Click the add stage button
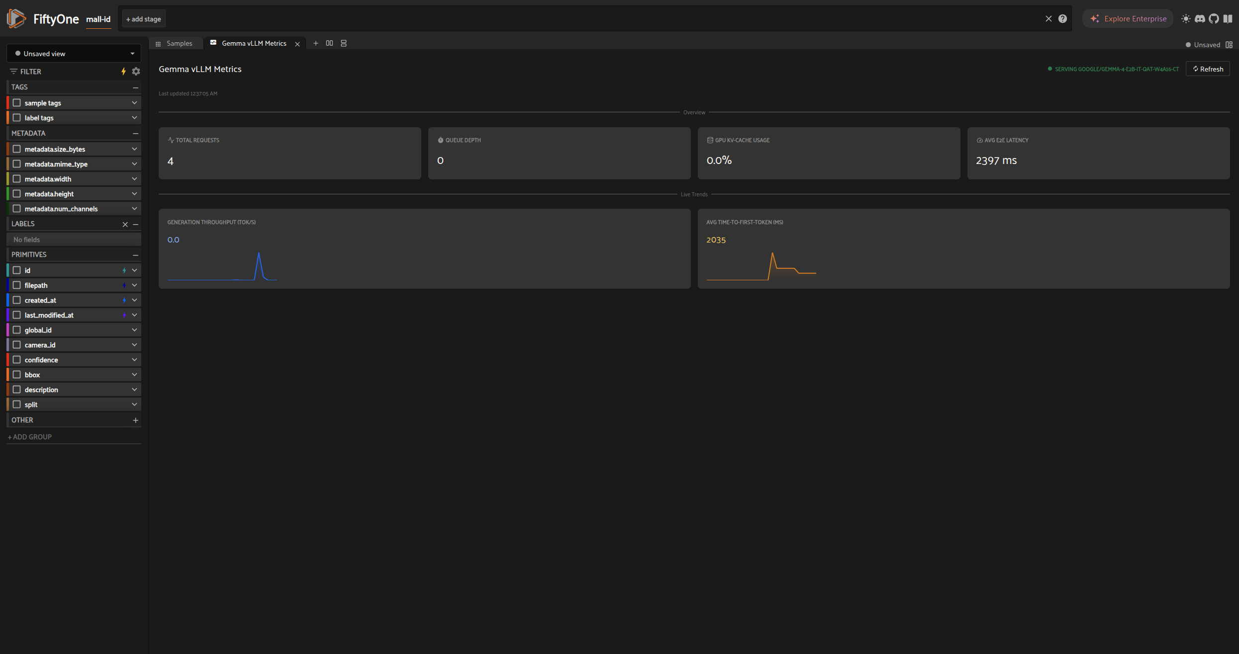This screenshot has height=654, width=1239. coord(144,19)
